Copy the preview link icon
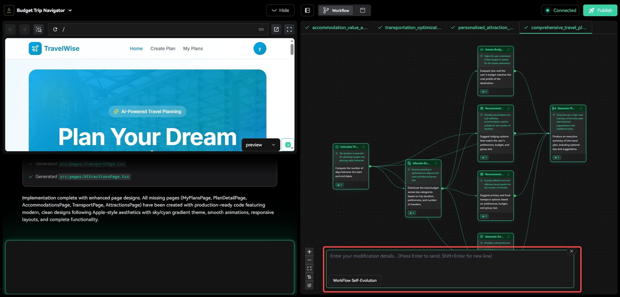 (261, 29)
